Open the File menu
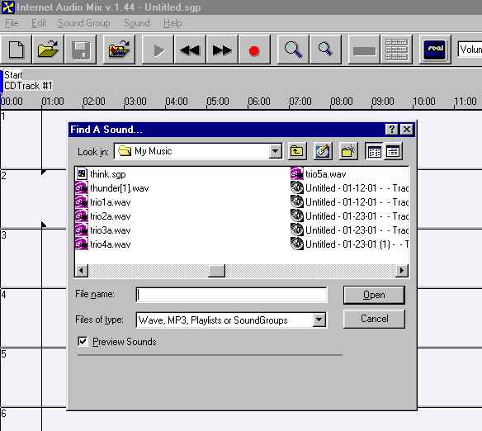 coord(12,23)
